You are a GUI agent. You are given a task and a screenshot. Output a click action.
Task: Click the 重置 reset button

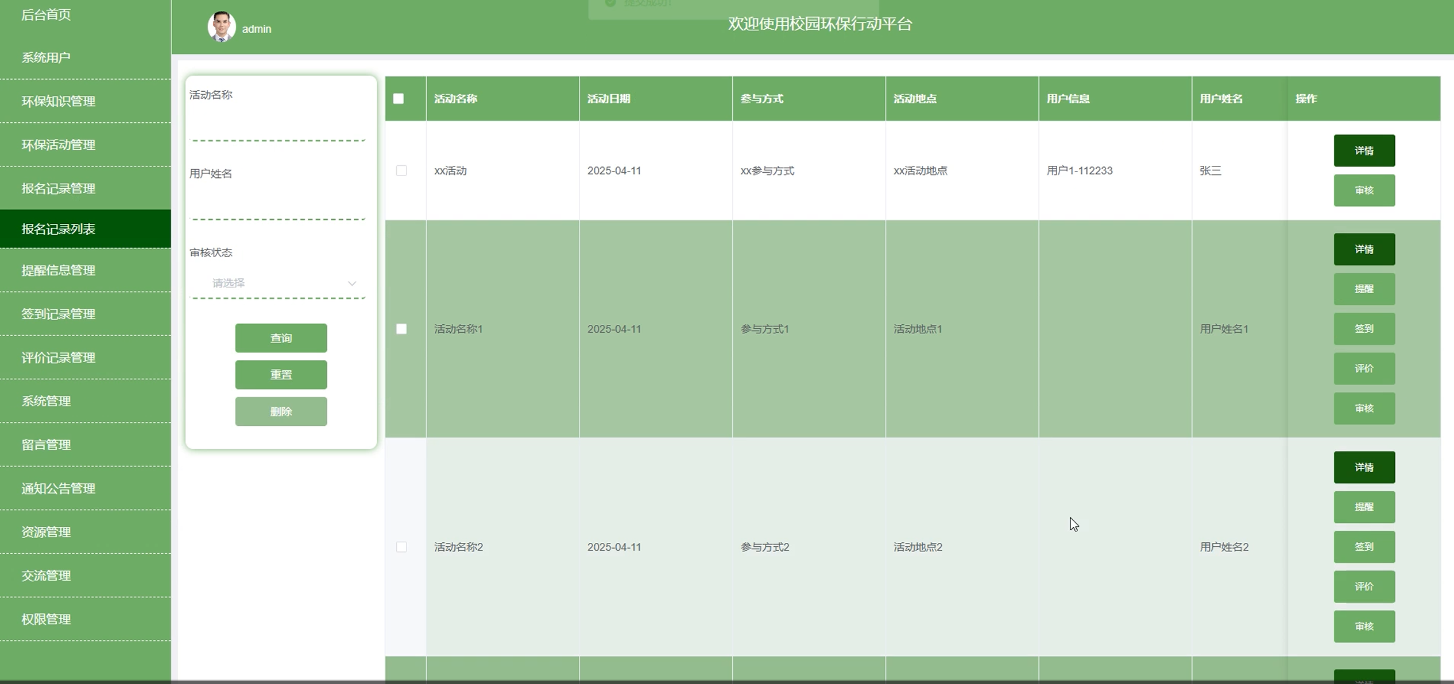(x=281, y=375)
